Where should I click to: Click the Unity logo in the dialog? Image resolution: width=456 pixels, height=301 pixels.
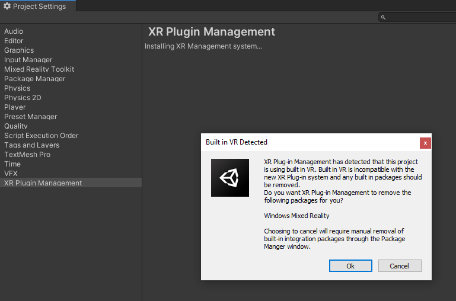(x=230, y=178)
